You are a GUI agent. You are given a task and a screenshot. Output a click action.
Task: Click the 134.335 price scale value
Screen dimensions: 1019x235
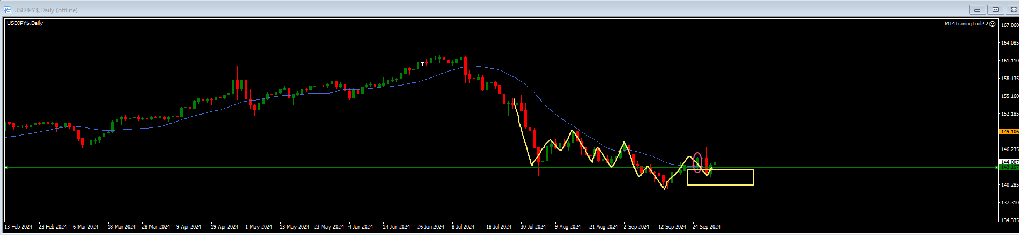1009,220
